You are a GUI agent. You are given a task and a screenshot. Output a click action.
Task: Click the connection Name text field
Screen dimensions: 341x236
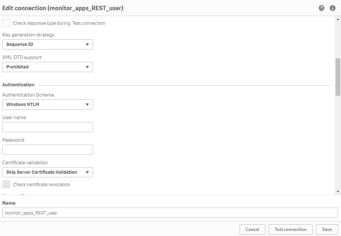(170, 213)
